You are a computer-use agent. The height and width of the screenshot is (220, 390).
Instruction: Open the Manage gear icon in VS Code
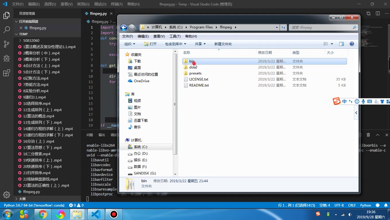(6, 195)
